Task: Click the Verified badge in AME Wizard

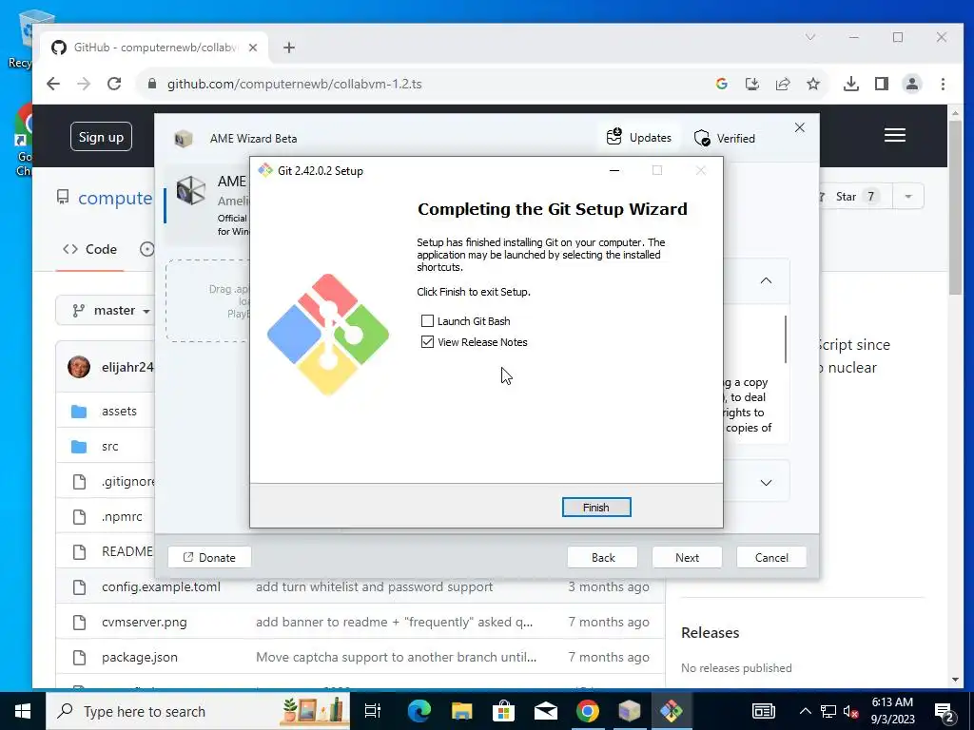Action: (724, 138)
